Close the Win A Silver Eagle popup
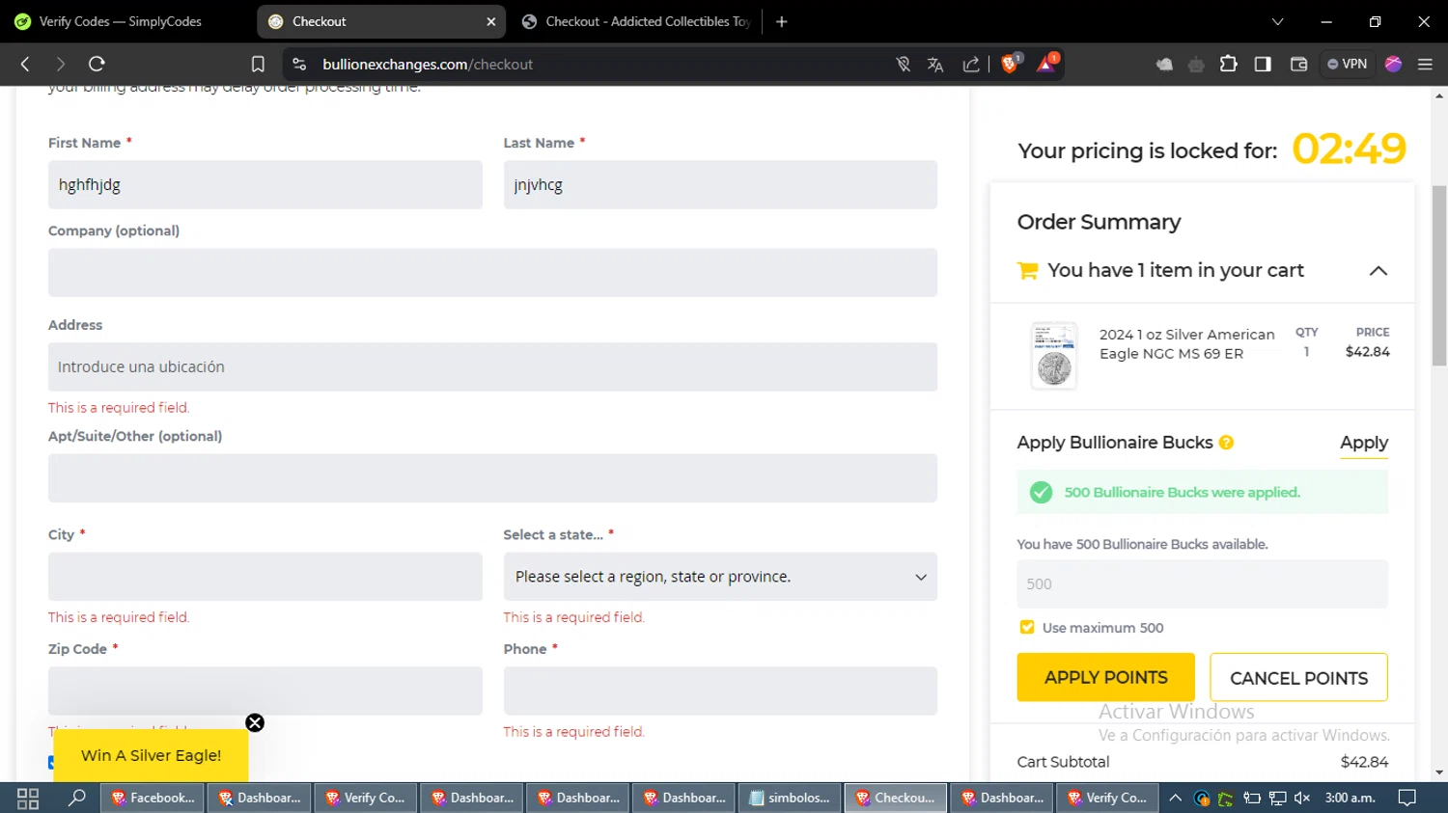Image resolution: width=1448 pixels, height=813 pixels. tap(255, 723)
